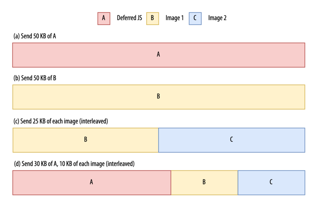The height and width of the screenshot is (208, 318).
Task: Click the red A legend swatch
Action: click(104, 18)
